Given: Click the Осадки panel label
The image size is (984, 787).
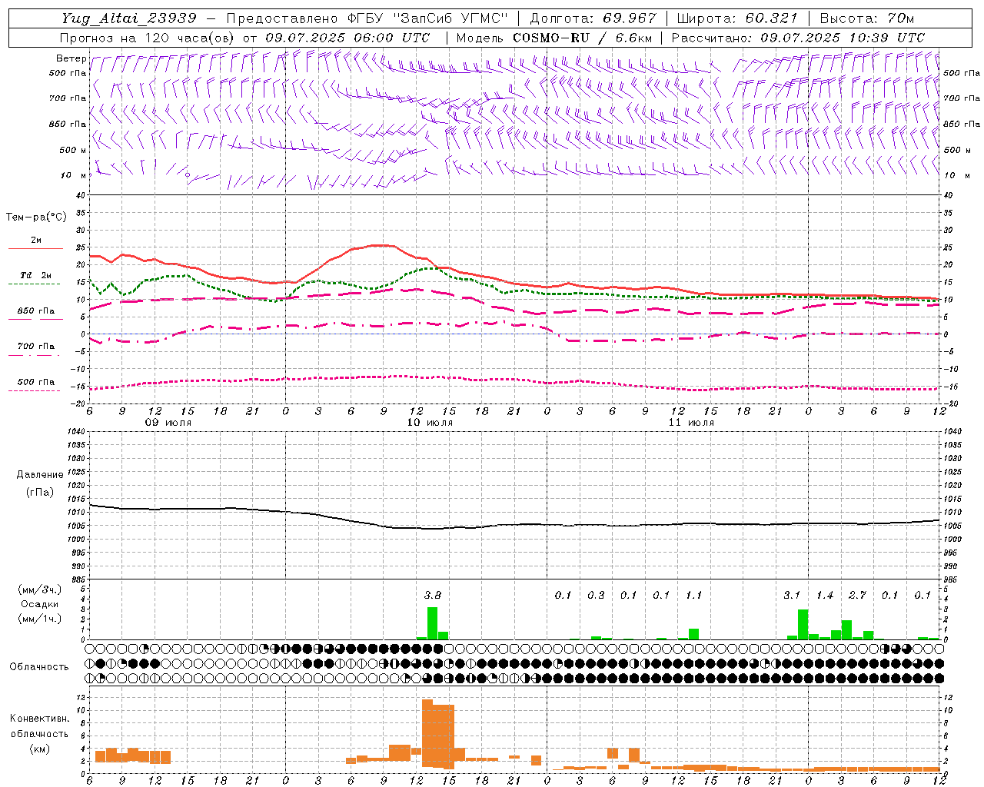Looking at the screenshot, I should 38,604.
